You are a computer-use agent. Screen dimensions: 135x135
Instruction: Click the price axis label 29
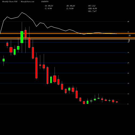[x=128, y=63]
